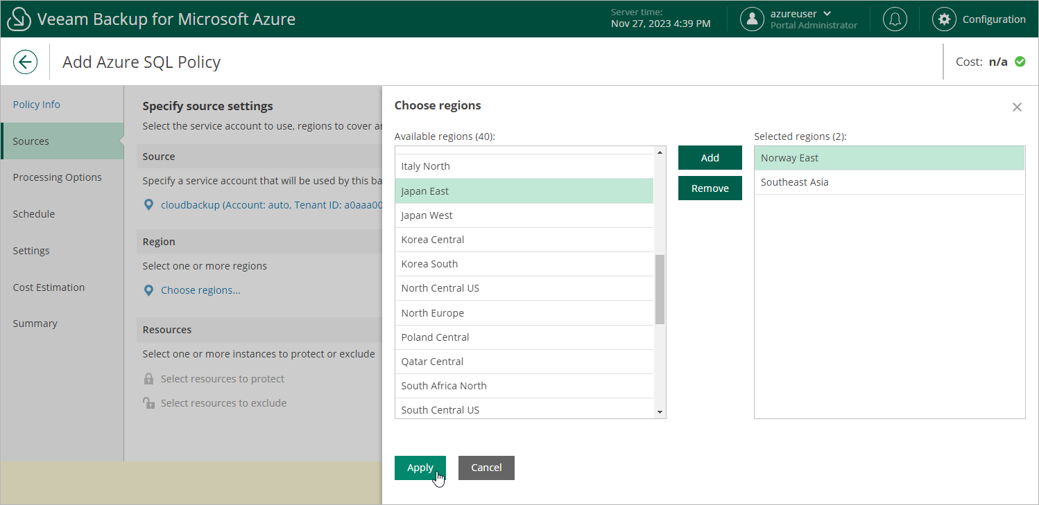Click the green cost status checkmark

coord(1020,62)
